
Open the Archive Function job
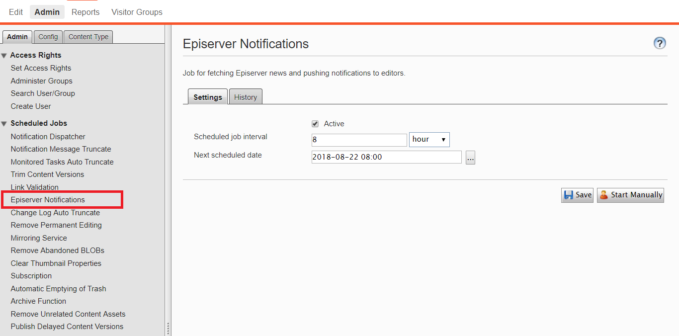pos(38,301)
